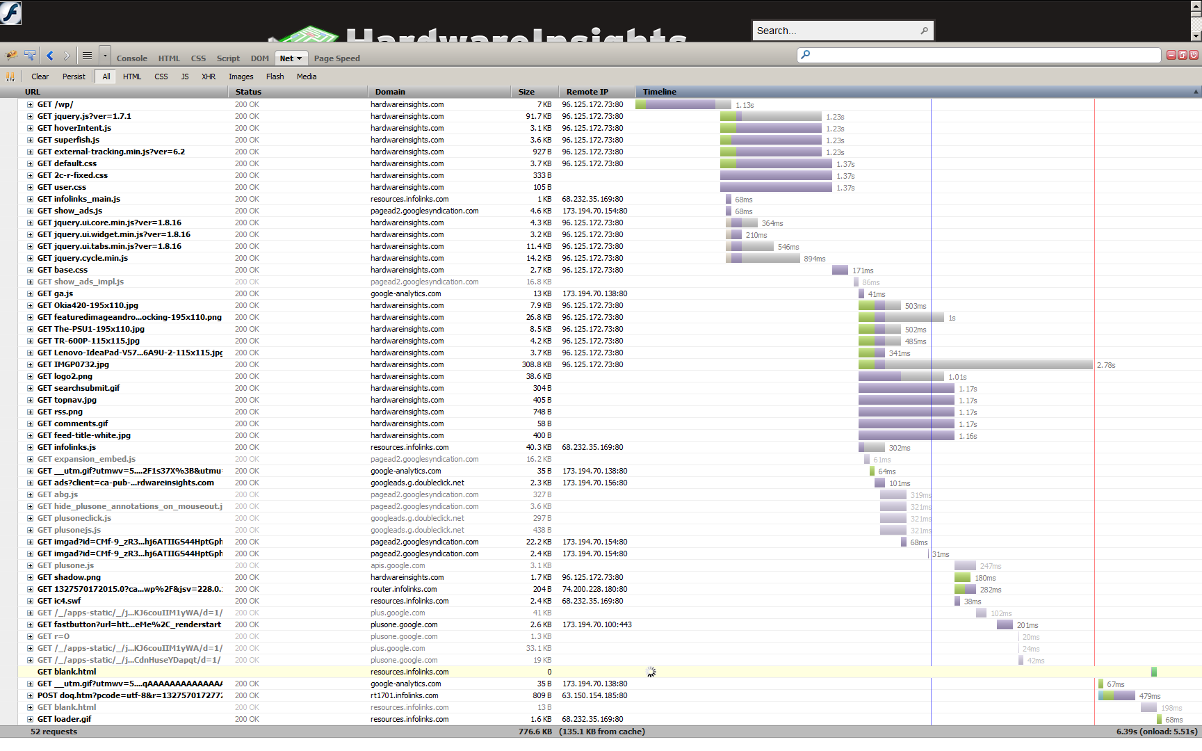The width and height of the screenshot is (1202, 751).
Task: Expand the GET shadow.png request
Action: (30, 578)
